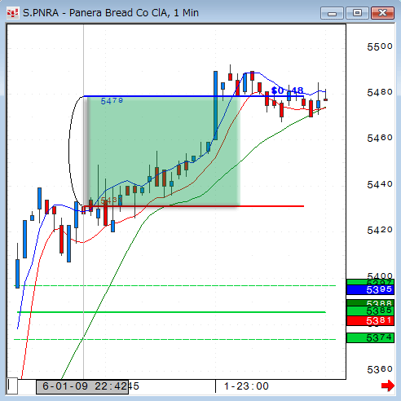Click the 5360 price scale label
Screen dimensions: 401x401
point(380,369)
